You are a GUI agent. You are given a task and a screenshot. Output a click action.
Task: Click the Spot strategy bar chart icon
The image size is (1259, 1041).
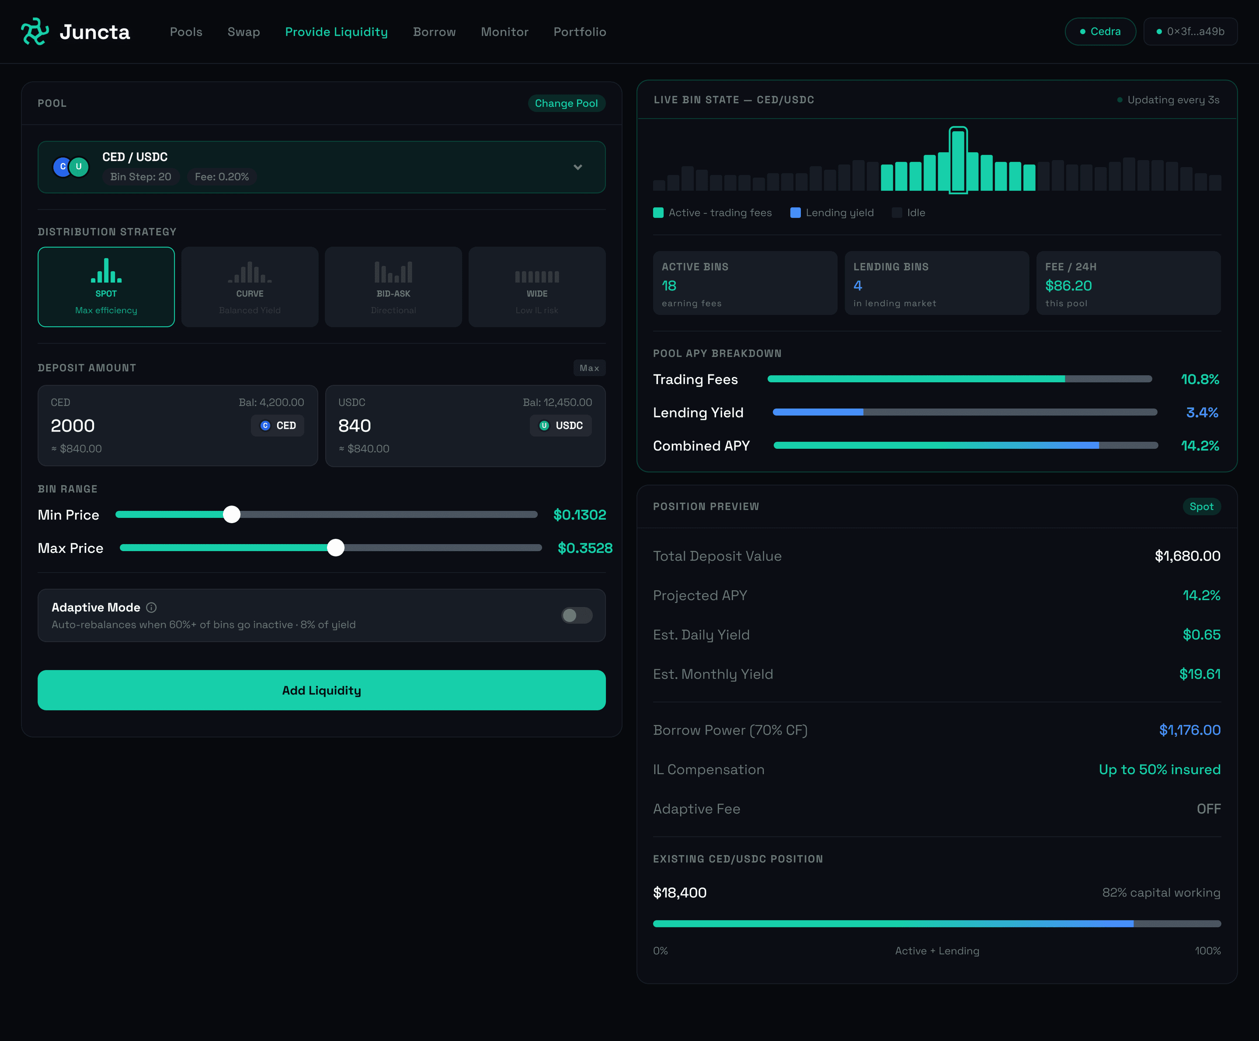tap(106, 270)
